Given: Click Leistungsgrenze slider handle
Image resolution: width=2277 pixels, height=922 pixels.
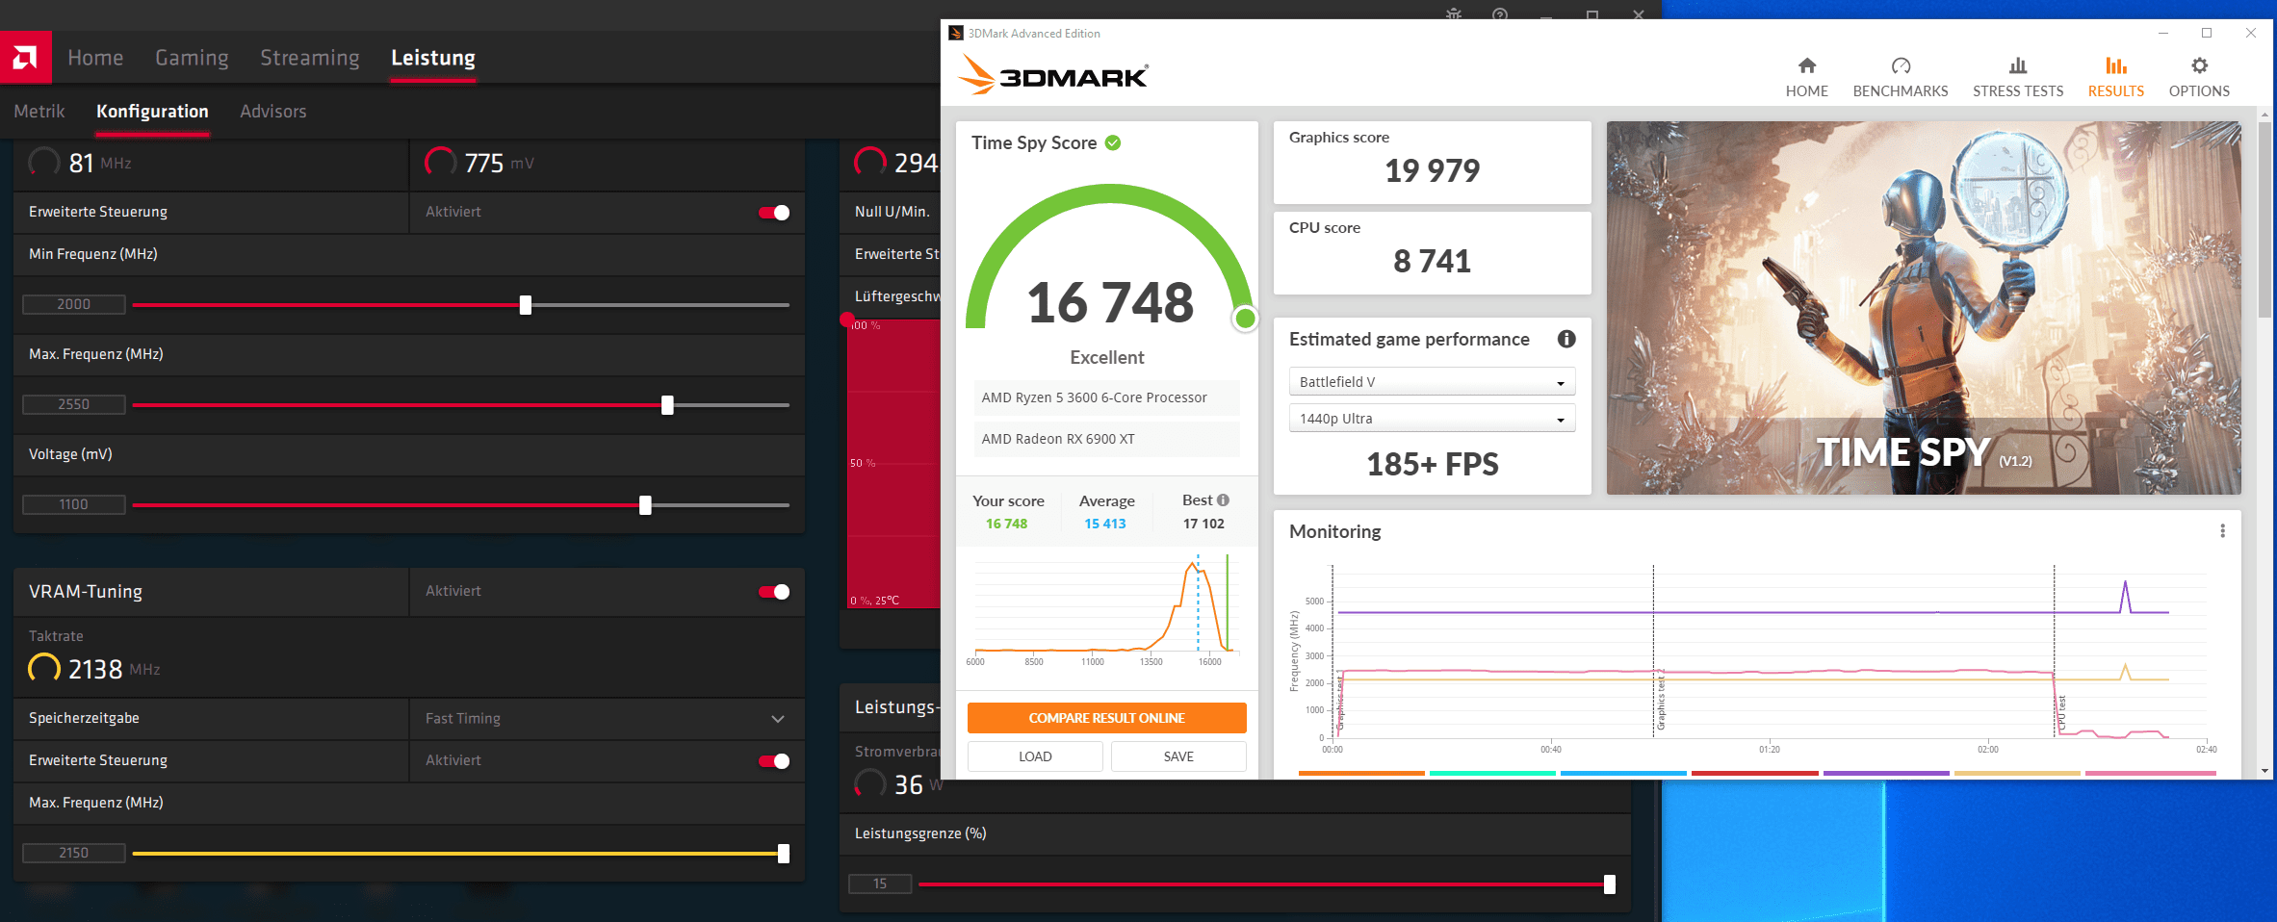Looking at the screenshot, I should tap(1610, 884).
